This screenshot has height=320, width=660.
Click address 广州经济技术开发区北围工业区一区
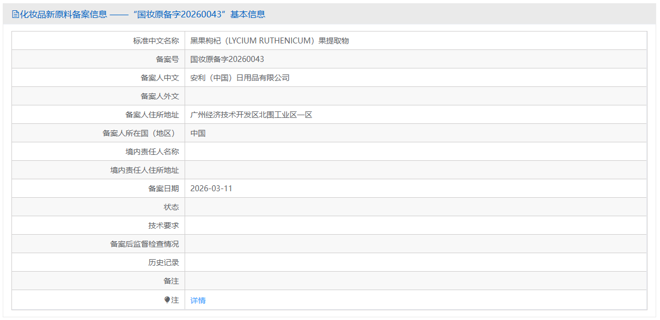(x=251, y=115)
